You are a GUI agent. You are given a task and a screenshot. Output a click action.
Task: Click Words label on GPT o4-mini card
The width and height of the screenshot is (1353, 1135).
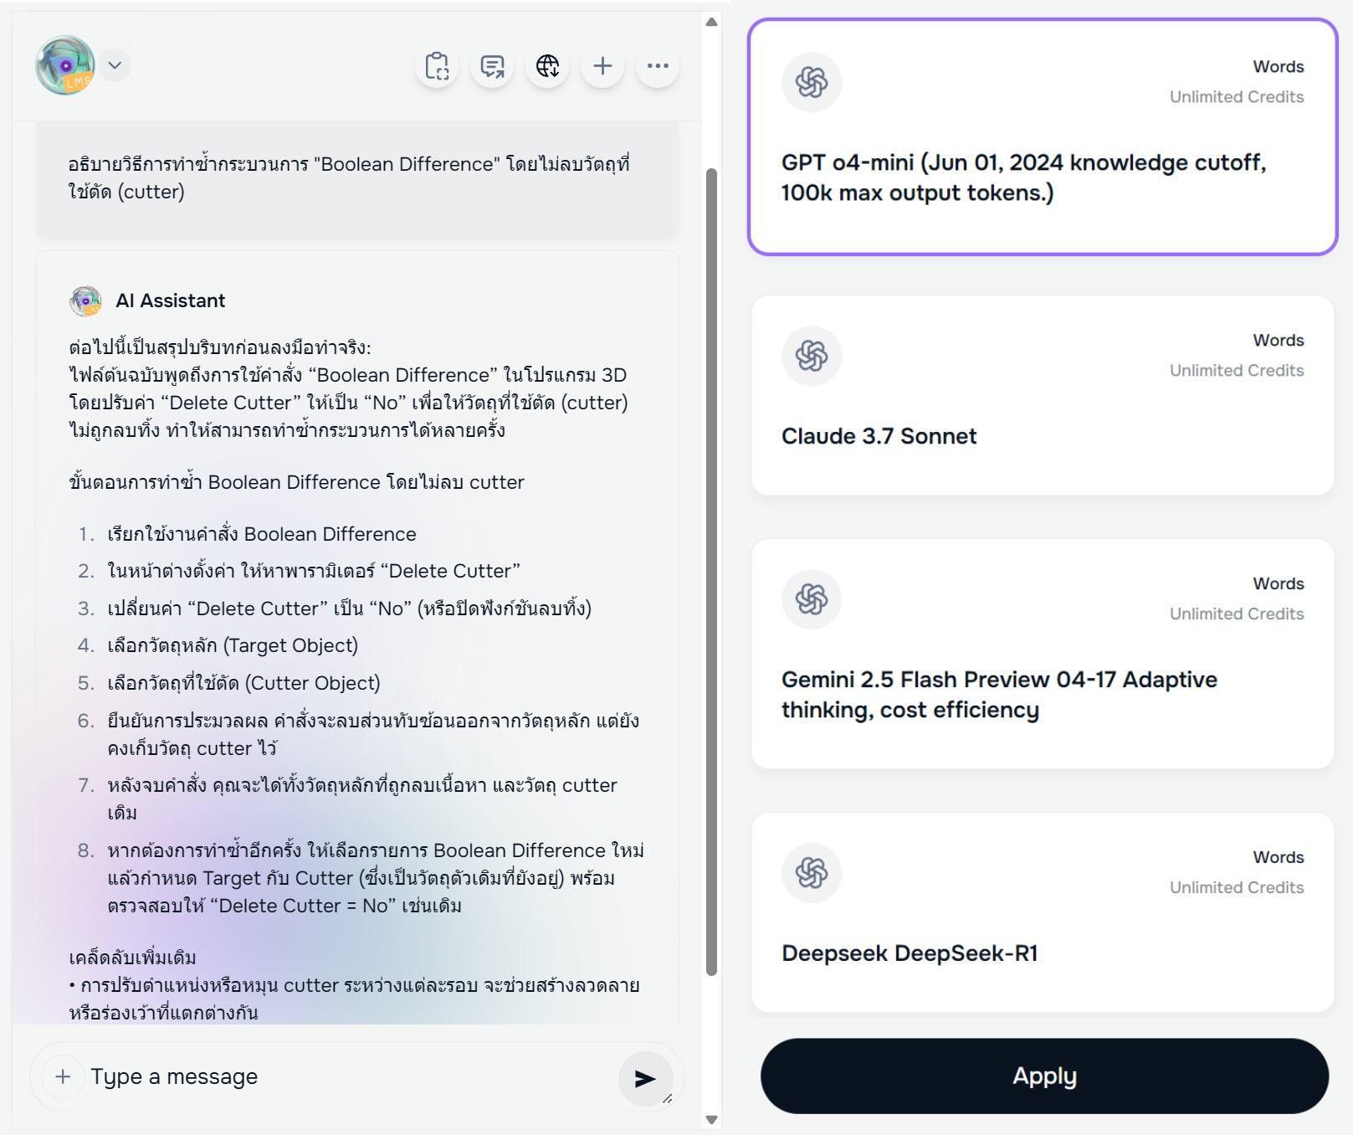(1279, 67)
